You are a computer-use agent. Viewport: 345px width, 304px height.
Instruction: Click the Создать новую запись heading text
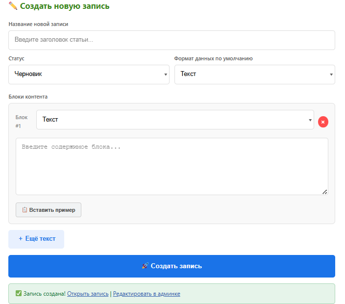pos(65,6)
